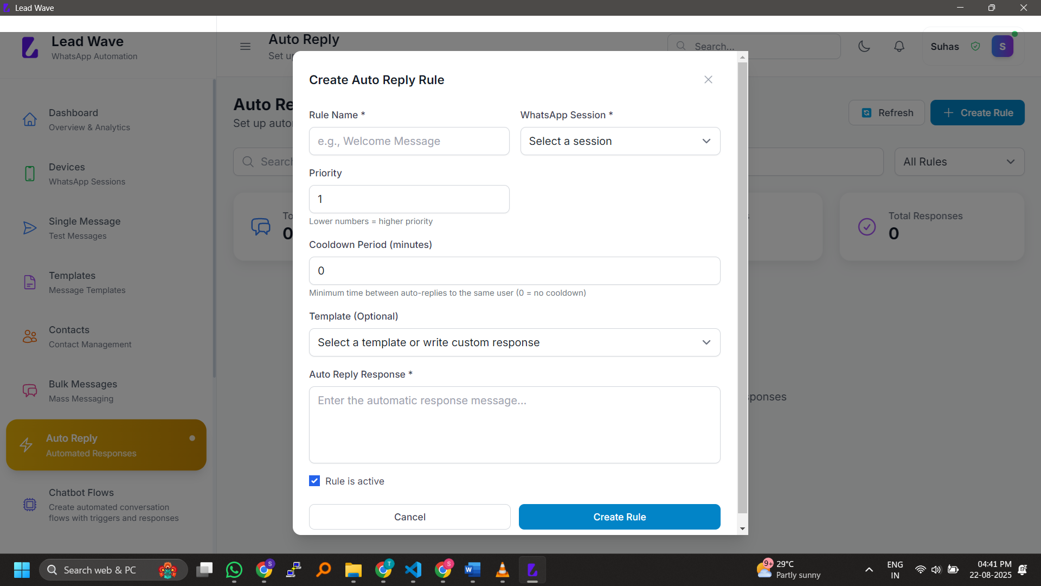
Task: Focus the Rule Name input field
Action: tap(409, 141)
